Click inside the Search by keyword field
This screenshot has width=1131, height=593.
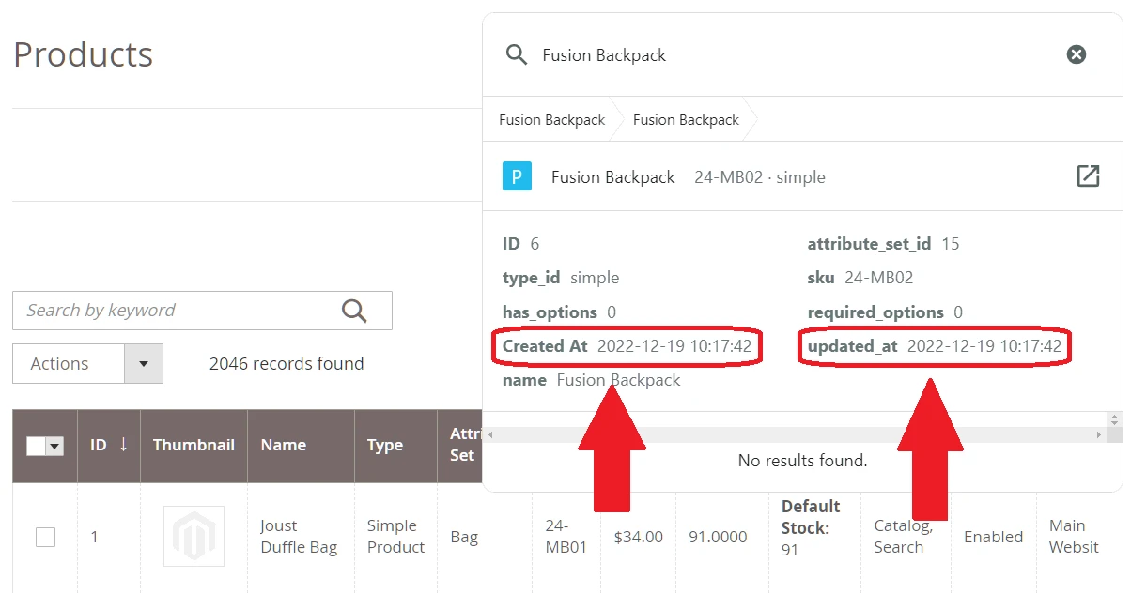[169, 310]
